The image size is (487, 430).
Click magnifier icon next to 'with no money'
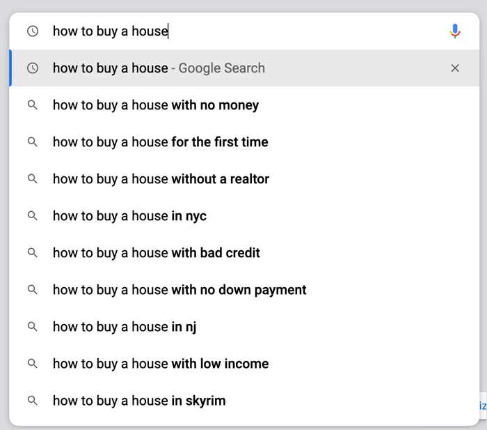point(32,105)
